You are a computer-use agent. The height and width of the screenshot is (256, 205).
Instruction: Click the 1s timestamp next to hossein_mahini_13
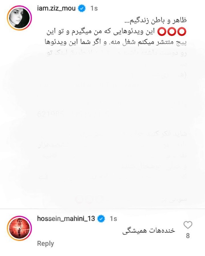tap(113, 219)
